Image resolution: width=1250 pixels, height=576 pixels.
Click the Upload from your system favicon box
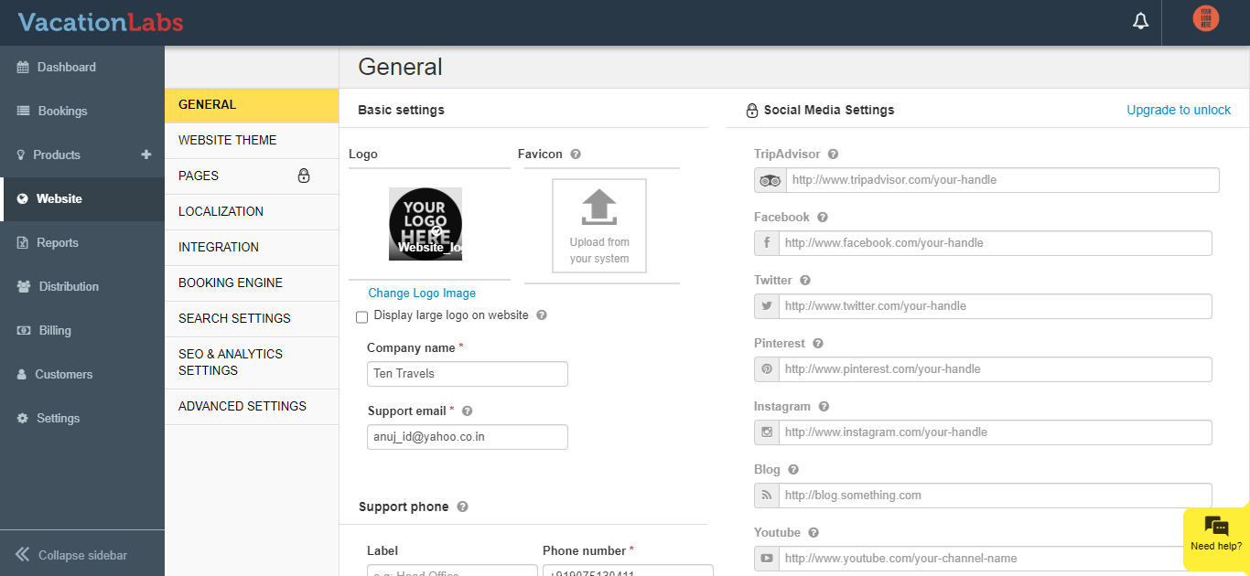pos(599,226)
